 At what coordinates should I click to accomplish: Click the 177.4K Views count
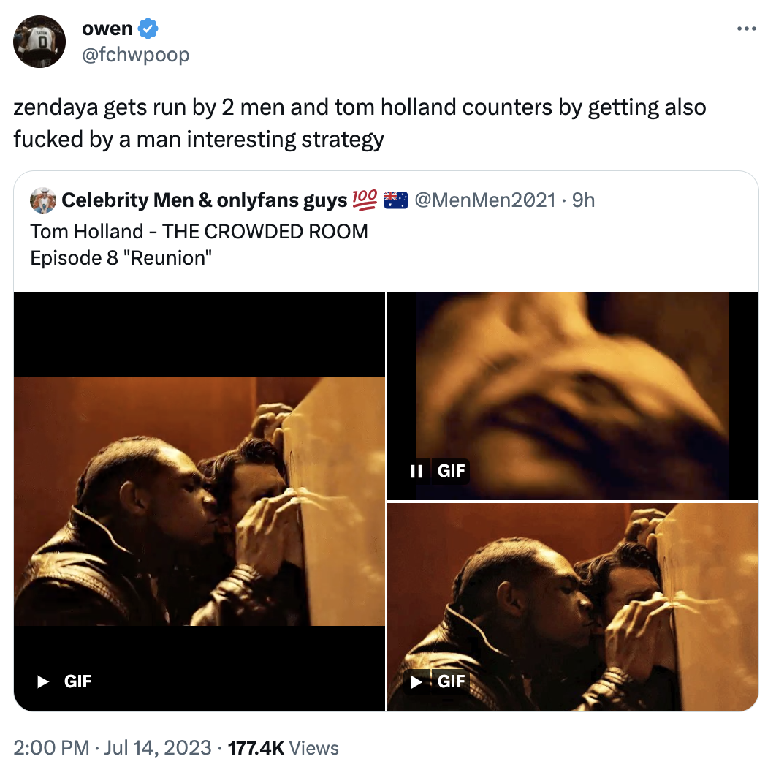click(x=284, y=748)
